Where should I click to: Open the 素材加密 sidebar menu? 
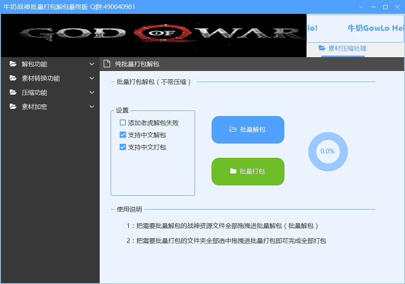click(50, 106)
